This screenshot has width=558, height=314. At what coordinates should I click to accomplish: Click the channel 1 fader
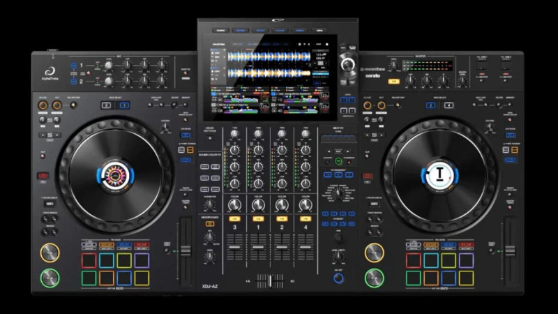tap(258, 247)
